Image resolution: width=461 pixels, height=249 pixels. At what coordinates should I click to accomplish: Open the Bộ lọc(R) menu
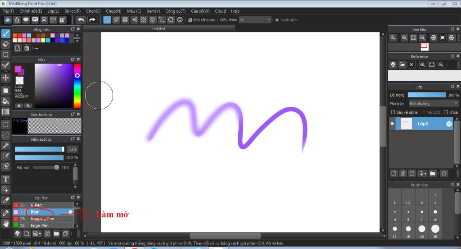72,11
